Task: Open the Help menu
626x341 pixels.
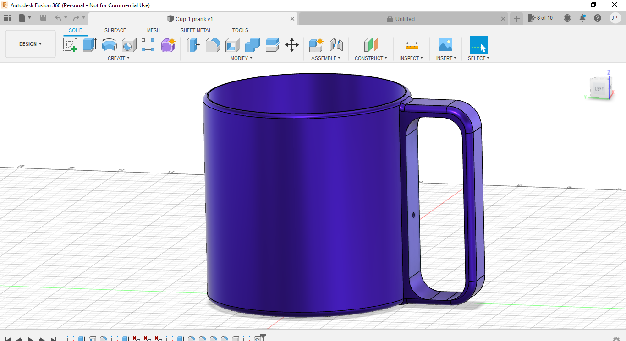Action: [597, 18]
